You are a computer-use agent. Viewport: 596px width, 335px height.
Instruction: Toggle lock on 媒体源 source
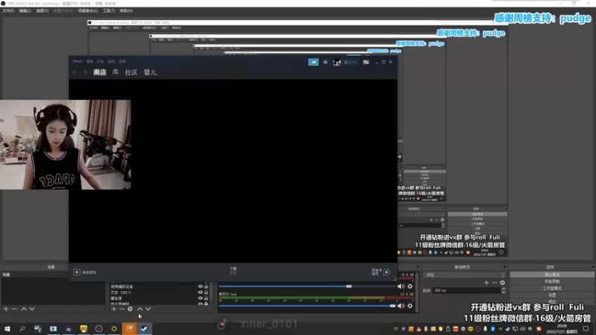[x=206, y=299]
